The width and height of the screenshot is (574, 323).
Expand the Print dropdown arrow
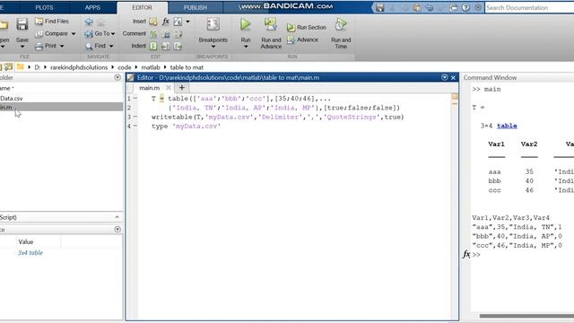click(x=62, y=46)
